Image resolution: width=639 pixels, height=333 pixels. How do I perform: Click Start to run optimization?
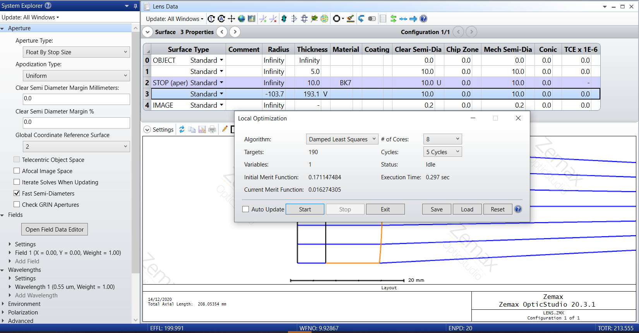tap(305, 209)
